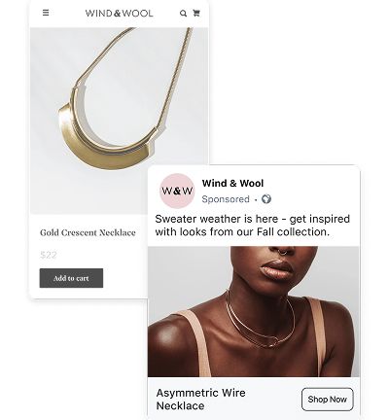Viewport: 389px width, 420px height.
Task: Open the Wind & Wool page name
Action: (232, 184)
